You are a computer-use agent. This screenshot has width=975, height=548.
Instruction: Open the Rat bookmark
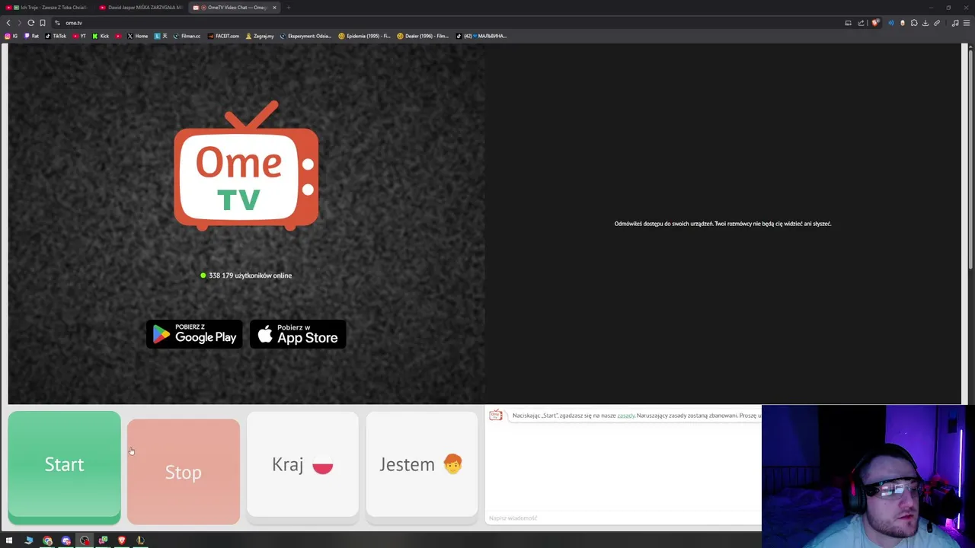point(32,36)
